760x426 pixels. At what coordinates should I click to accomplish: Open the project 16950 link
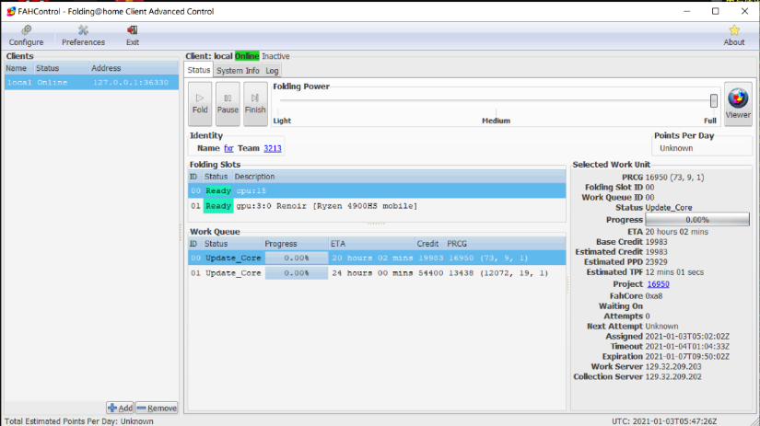658,284
